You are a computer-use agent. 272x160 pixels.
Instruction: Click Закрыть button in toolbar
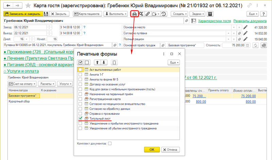(x=59, y=14)
